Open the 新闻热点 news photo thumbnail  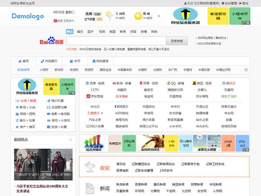coord(43,164)
